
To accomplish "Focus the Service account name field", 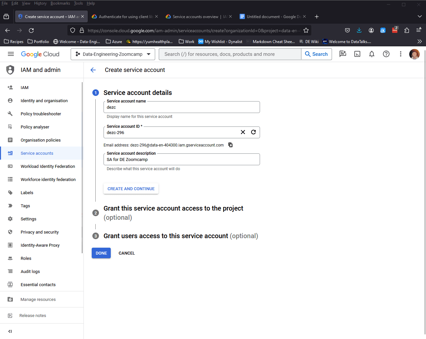I will [181, 107].
